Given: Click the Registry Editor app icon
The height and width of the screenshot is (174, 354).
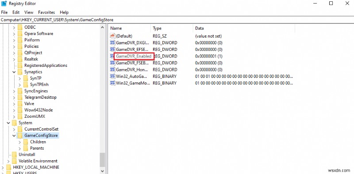Looking at the screenshot, I should coord(4,4).
